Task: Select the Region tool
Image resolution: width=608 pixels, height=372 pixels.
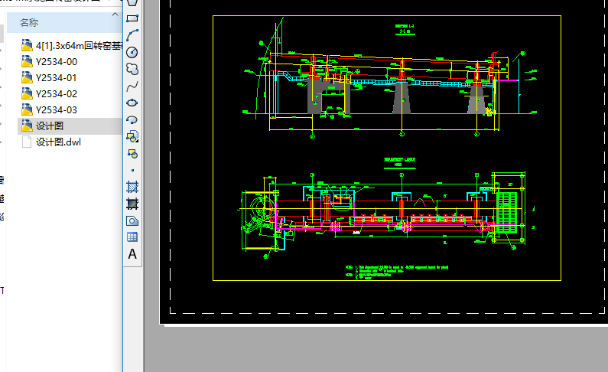Action: click(x=132, y=220)
